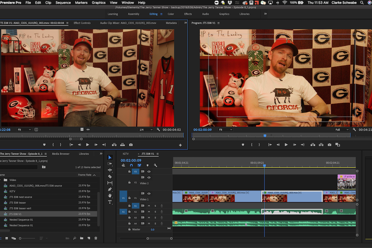Select the Razor tool
The height and width of the screenshot is (248, 372).
110,176
